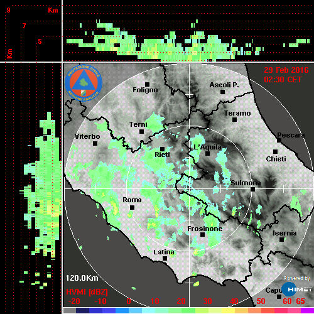Click the Sulmona city label
Screen dimensions: 314x314
coord(246,183)
